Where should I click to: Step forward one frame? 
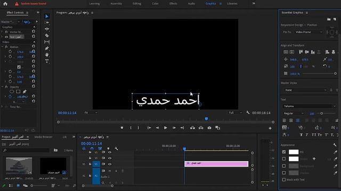[174, 128]
